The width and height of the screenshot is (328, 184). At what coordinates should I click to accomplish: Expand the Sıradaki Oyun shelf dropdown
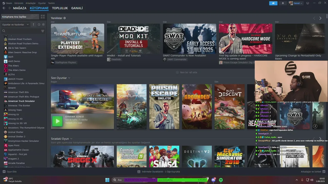71,139
